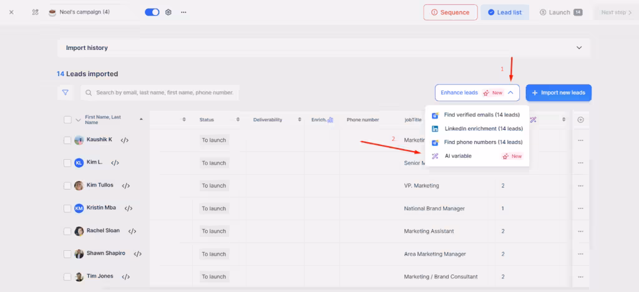The height and width of the screenshot is (292, 639).
Task: Click the code icon next to Kaushik K
Action: [124, 140]
